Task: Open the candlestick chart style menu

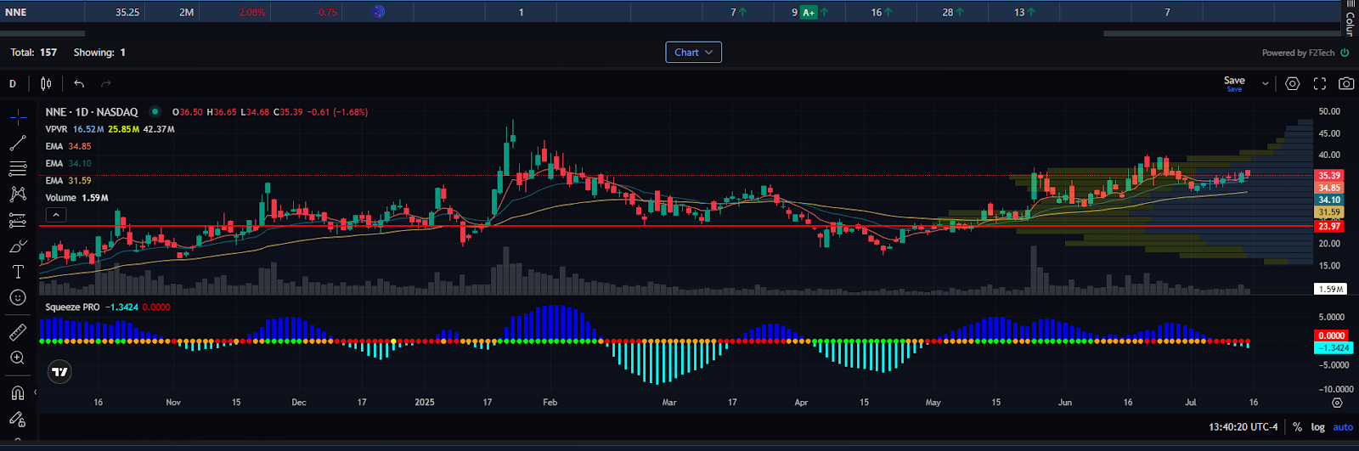Action: point(46,83)
